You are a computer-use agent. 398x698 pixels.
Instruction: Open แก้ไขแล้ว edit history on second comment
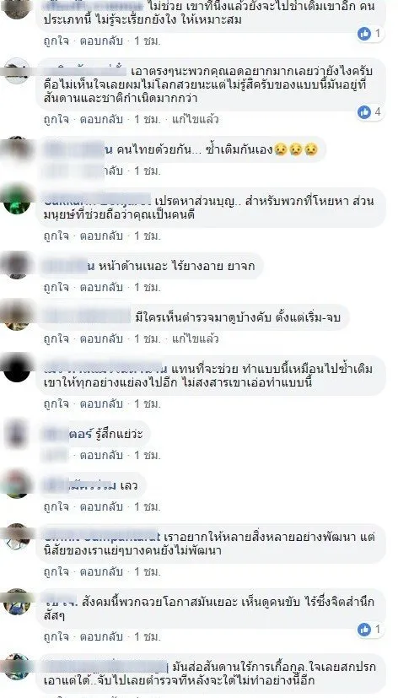coord(195,120)
